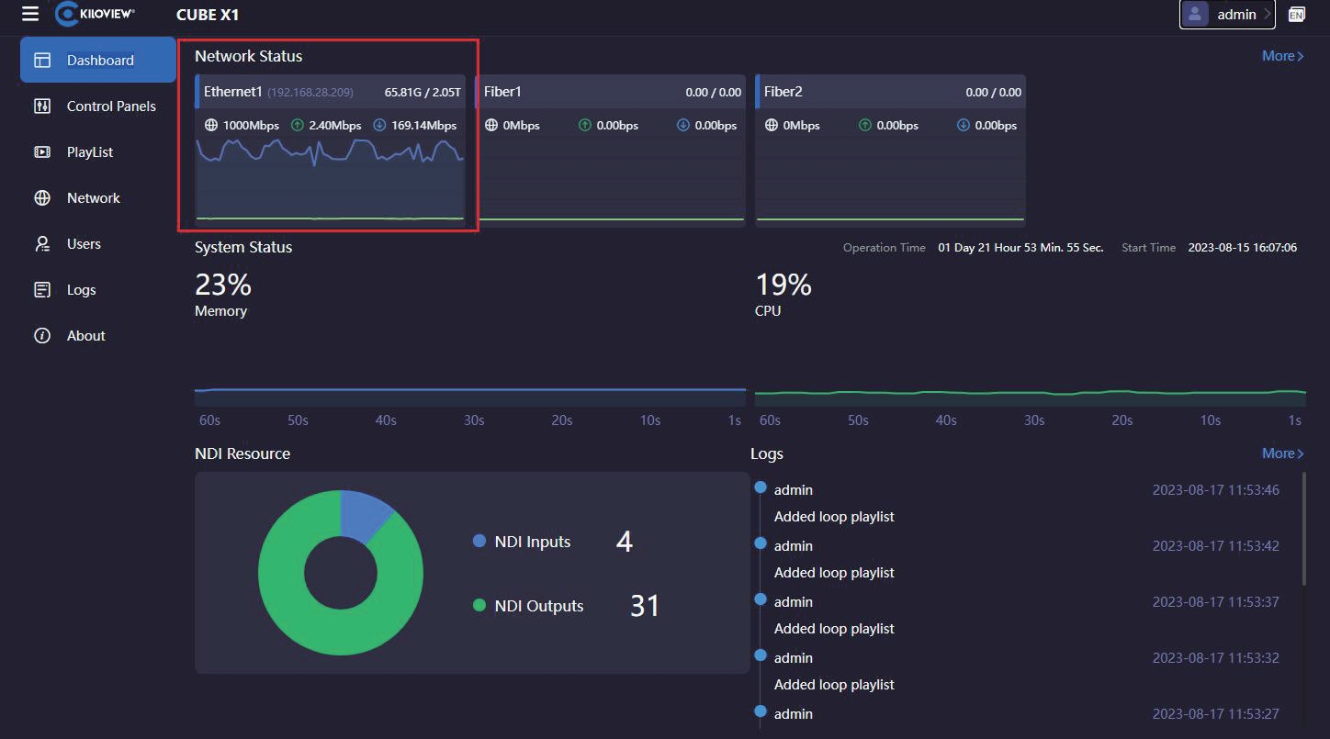The image size is (1330, 739).
Task: Click More link in Network Status
Action: coord(1283,56)
